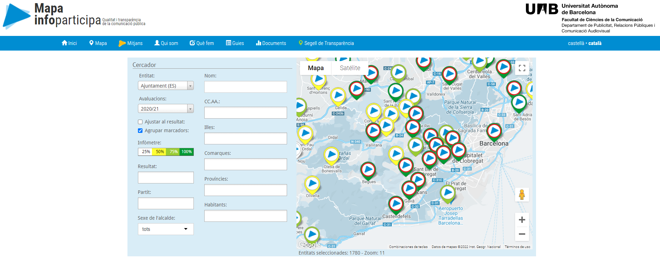Click the marker at Aeropuerto Josep Tarradellas
This screenshot has height=264, width=660.
(448, 193)
